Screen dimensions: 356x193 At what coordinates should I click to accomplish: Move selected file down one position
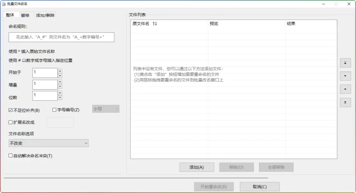tap(345, 89)
